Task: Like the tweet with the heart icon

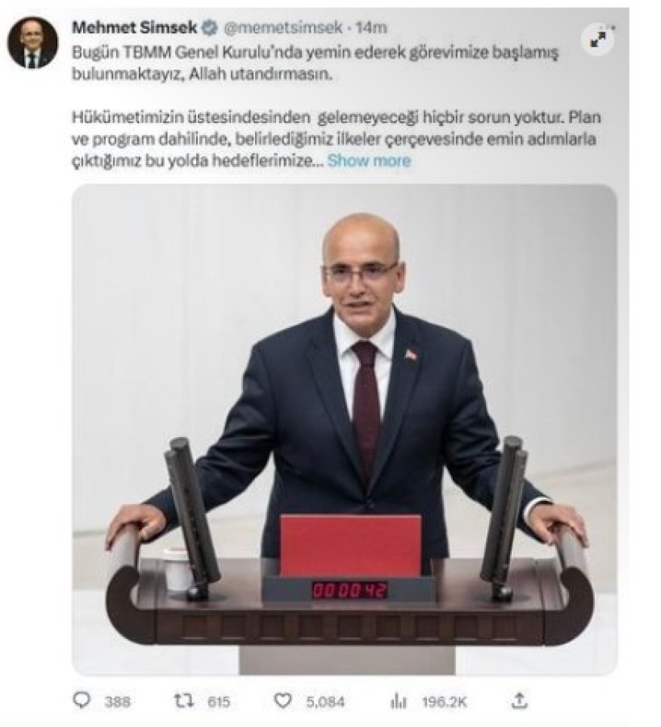Action: 283,700
